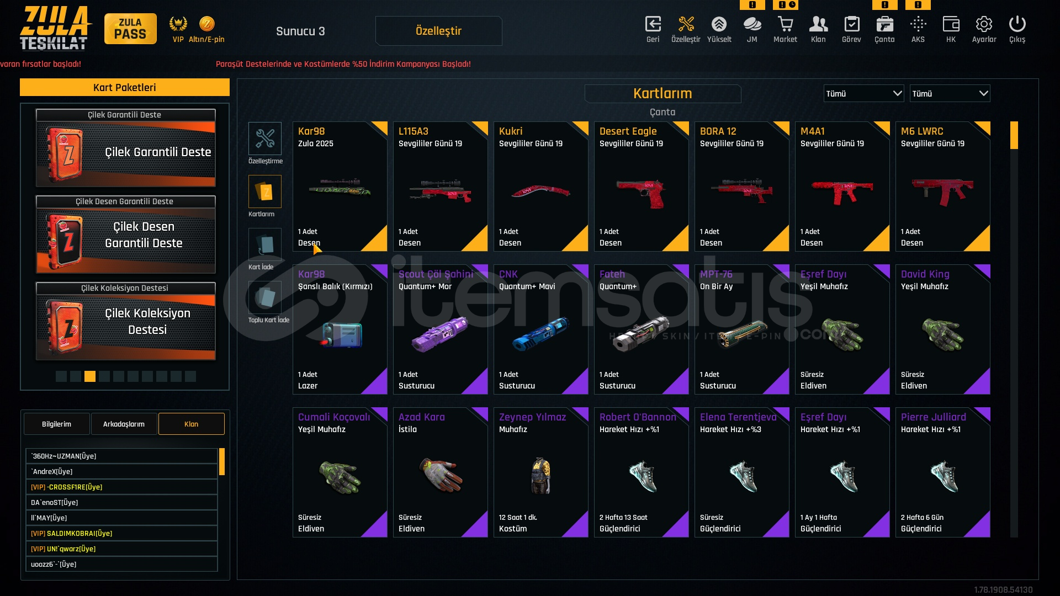The height and width of the screenshot is (596, 1060).
Task: Switch to the Arkadaşlarım tab
Action: point(124,424)
